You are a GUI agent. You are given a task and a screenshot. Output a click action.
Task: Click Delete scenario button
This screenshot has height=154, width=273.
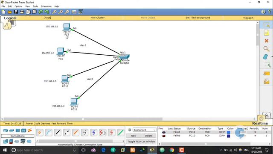tap(149, 136)
